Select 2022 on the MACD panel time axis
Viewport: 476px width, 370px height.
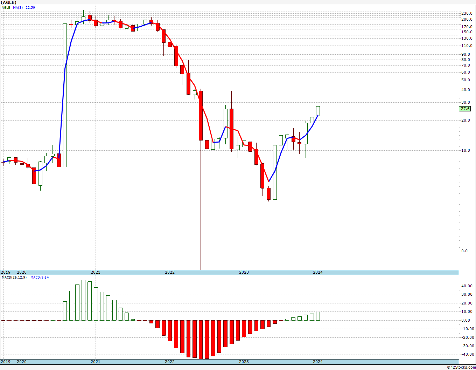(170, 362)
